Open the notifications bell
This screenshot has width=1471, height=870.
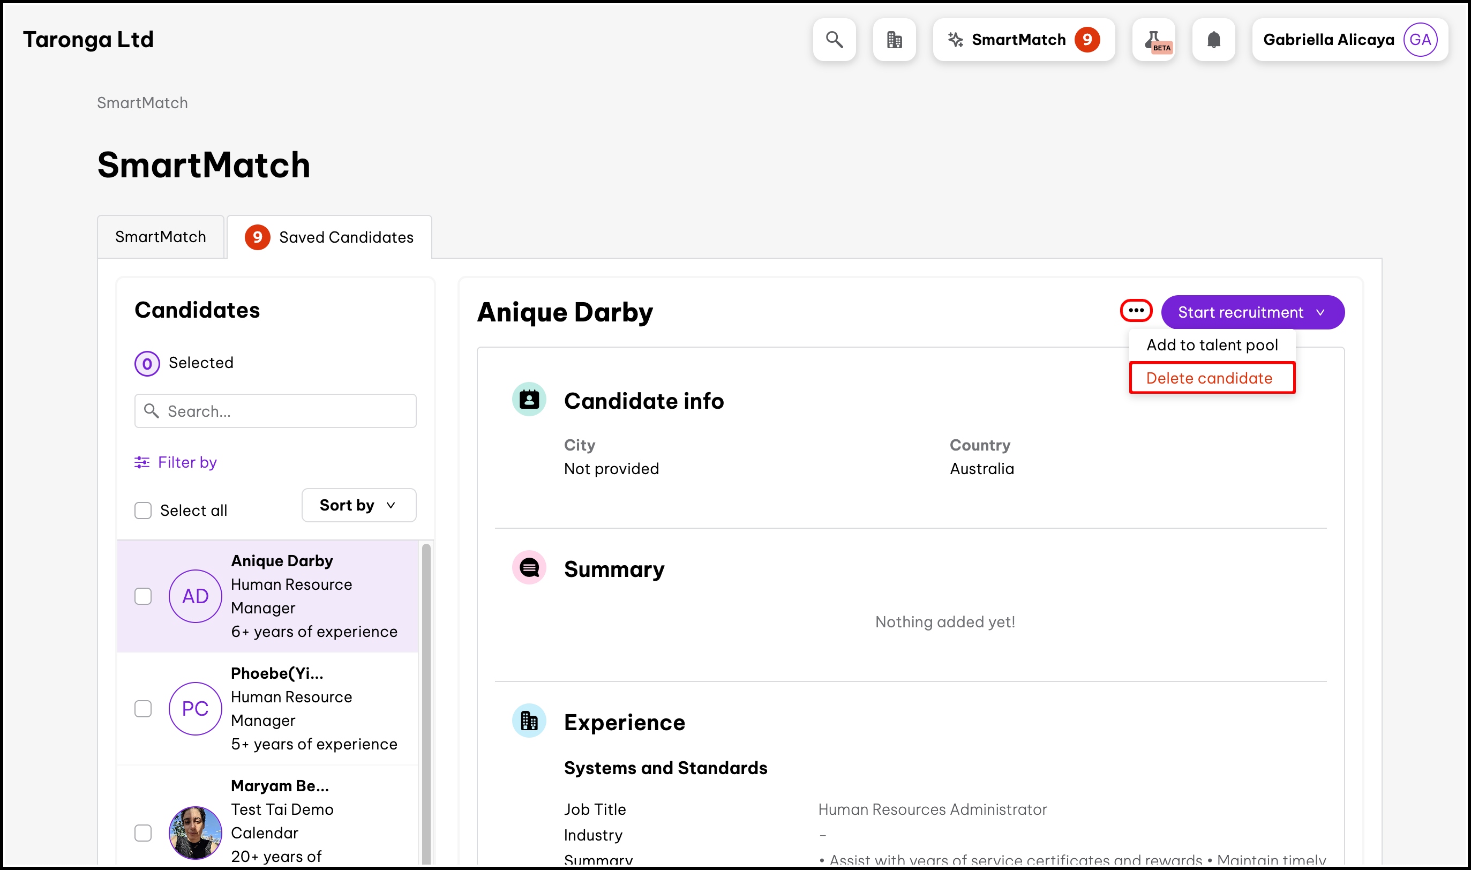tap(1214, 40)
